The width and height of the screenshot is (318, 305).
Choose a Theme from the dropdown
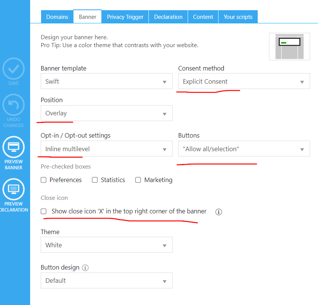[x=106, y=245]
